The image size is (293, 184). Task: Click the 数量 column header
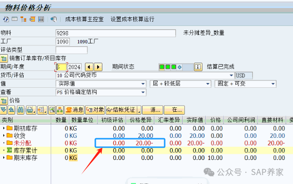point(60,120)
